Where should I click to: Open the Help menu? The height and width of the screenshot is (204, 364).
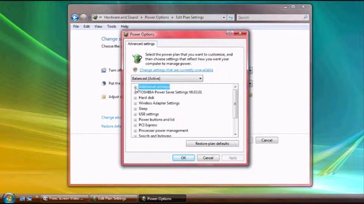point(125,27)
